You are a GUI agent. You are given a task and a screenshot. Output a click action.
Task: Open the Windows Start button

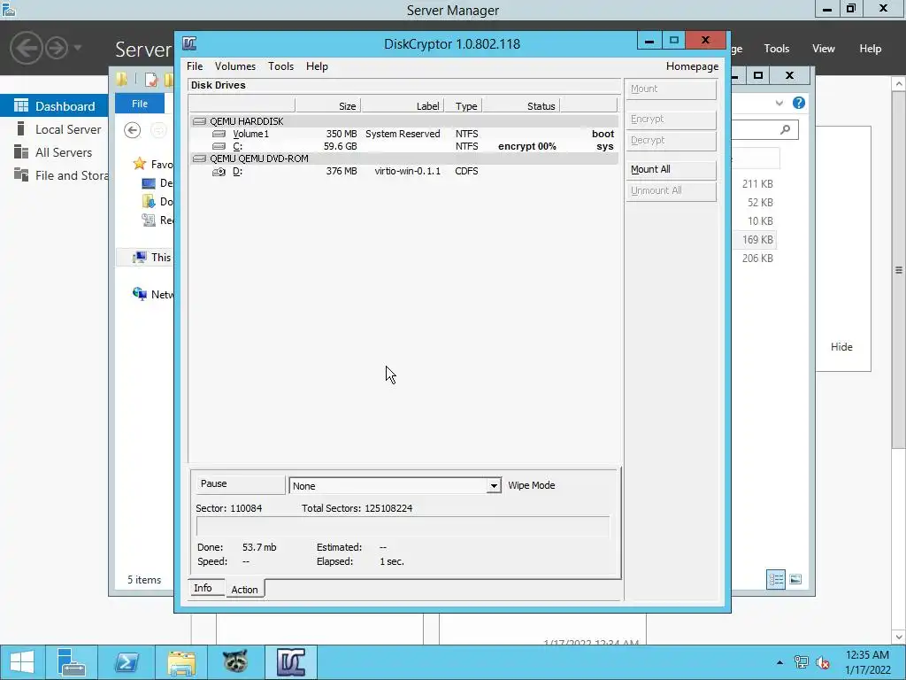point(22,662)
